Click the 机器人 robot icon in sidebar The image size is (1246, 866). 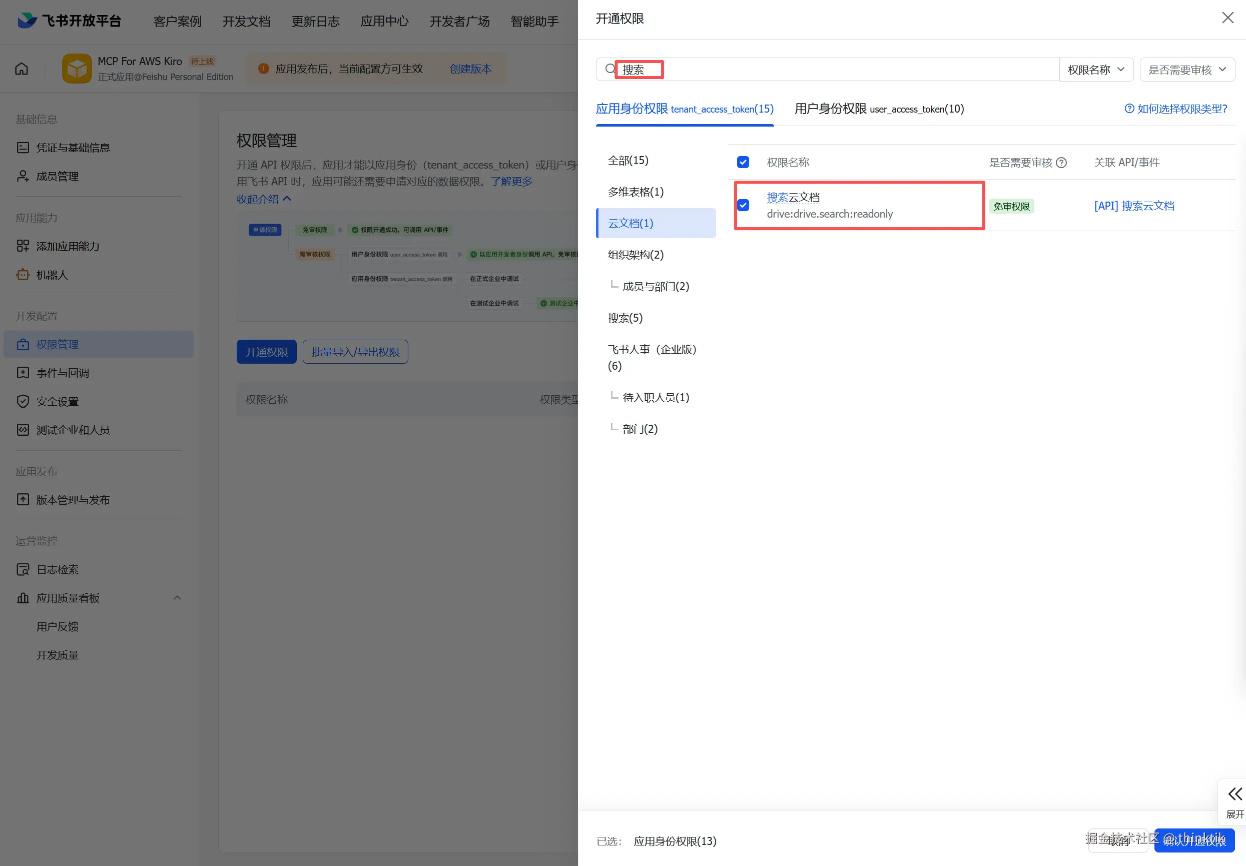click(x=23, y=275)
